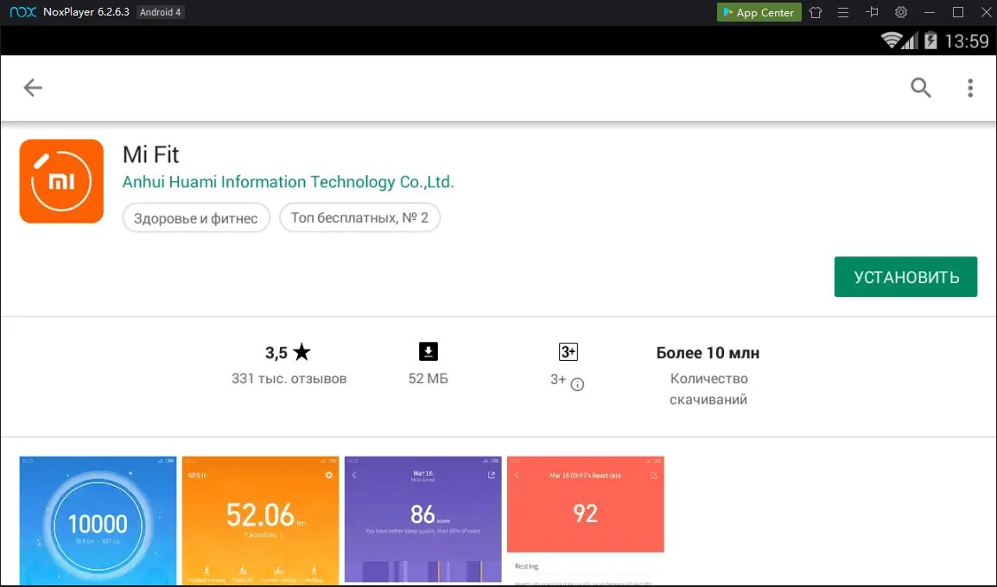Click the Android 4 version label
The image size is (997, 587).
coord(160,12)
